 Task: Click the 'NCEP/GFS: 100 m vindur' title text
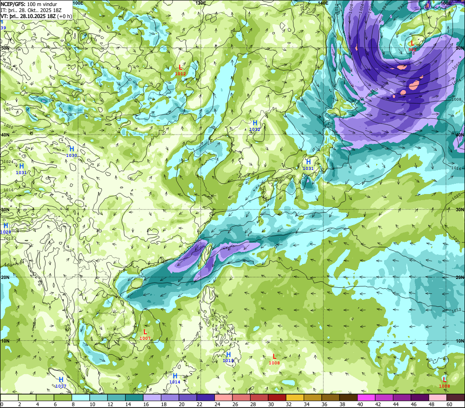[29, 4]
